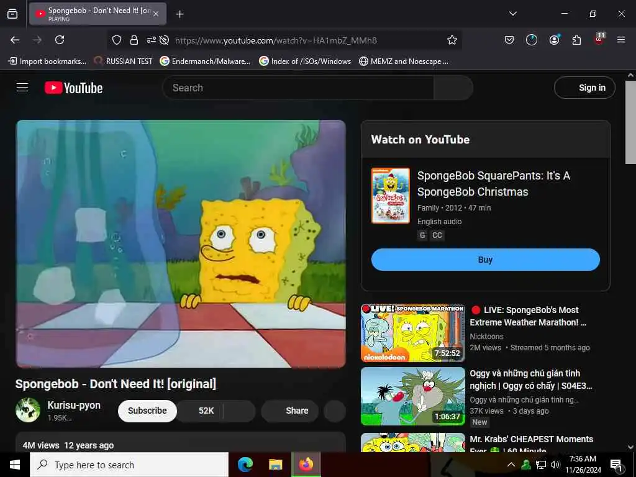Open Windows Start menu

tap(15, 465)
